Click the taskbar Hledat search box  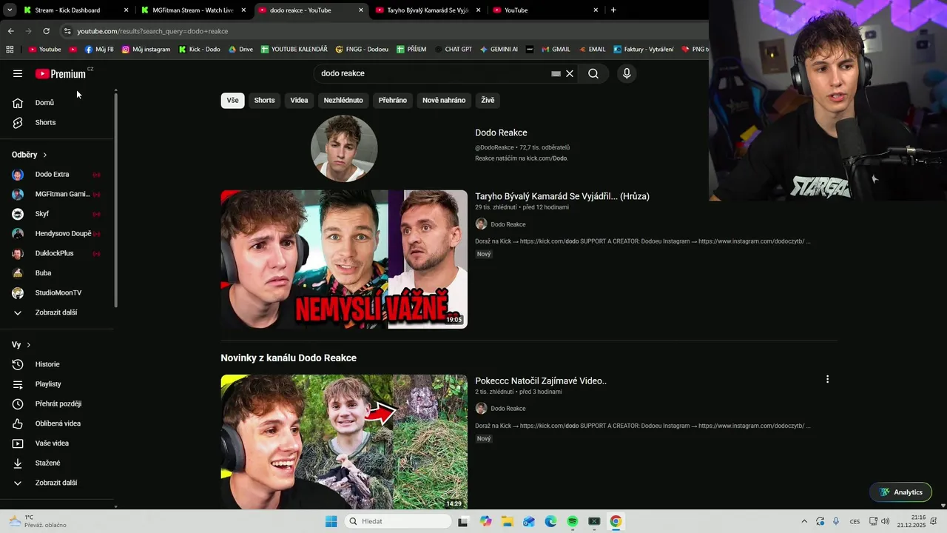398,521
